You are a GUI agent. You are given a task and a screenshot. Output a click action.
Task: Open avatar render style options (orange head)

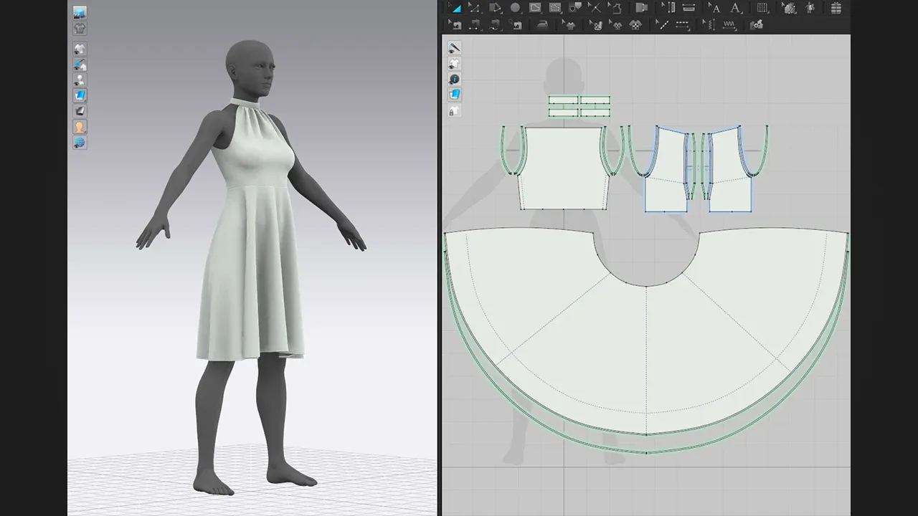click(80, 126)
